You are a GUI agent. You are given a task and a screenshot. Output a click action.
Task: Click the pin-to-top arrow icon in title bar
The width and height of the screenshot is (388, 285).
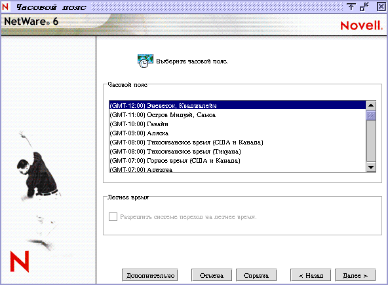[x=351, y=7]
